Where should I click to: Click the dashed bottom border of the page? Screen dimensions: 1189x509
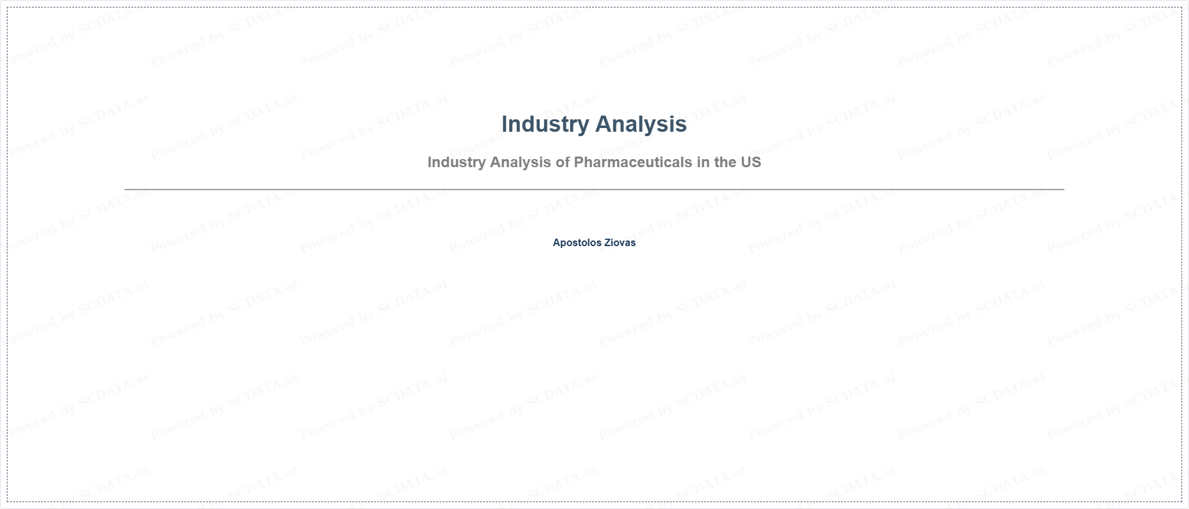pyautogui.click(x=594, y=502)
